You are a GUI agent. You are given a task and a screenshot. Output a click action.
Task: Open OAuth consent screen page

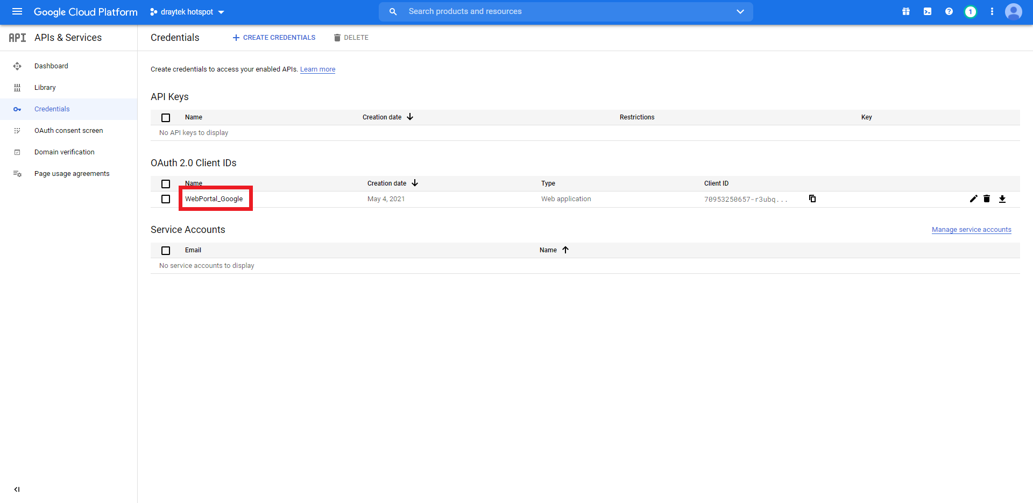69,131
